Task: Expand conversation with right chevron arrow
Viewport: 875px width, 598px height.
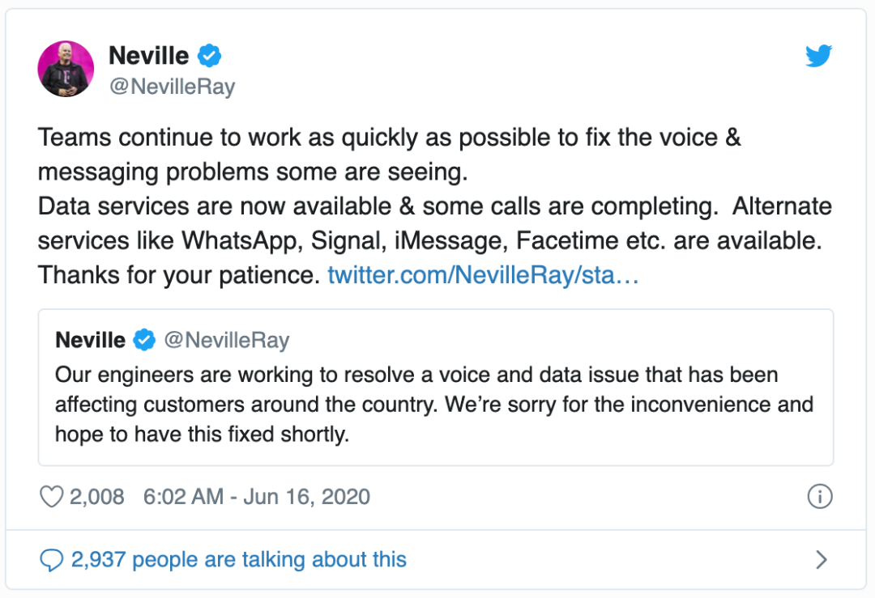Action: coord(821,559)
